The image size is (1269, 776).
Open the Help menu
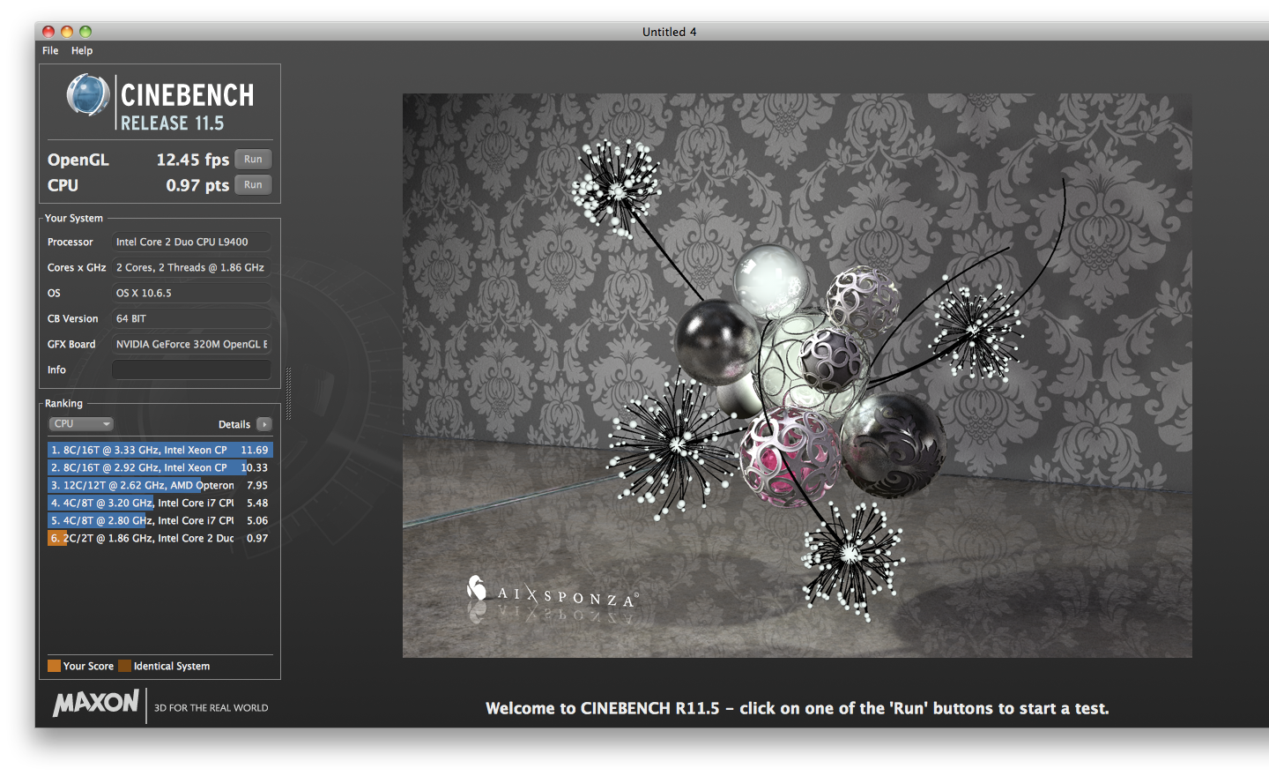82,50
